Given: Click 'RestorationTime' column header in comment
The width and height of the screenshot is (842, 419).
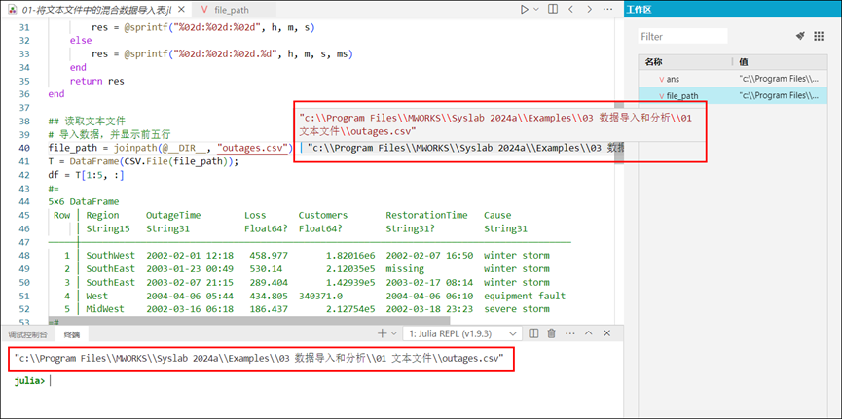Looking at the screenshot, I should (x=426, y=215).
